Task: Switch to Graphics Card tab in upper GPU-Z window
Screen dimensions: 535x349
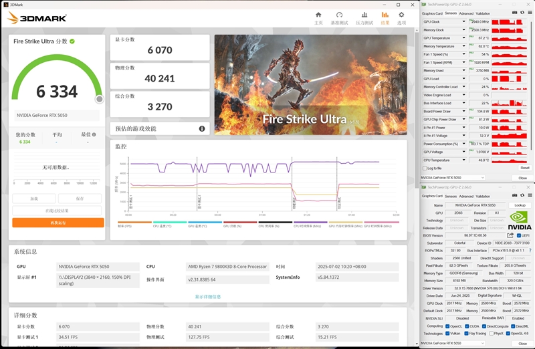Action: (x=432, y=13)
